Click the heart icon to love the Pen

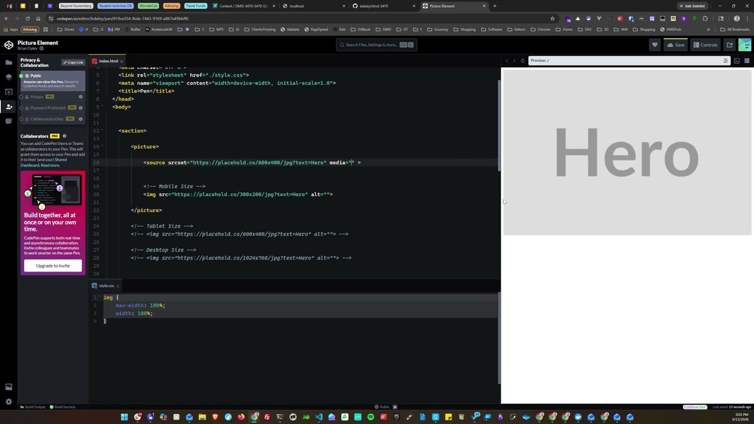[x=654, y=45]
